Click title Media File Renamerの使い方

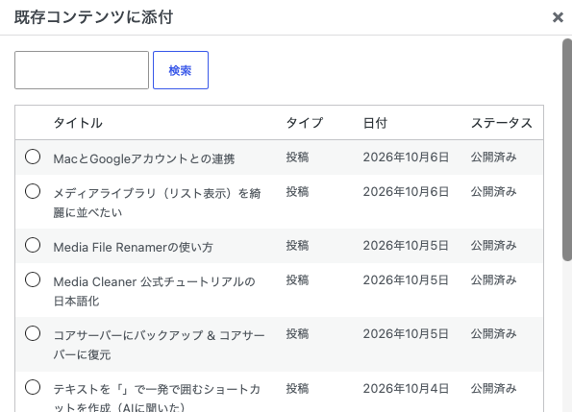134,248
